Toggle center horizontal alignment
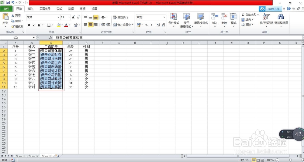 pyautogui.click(x=91, y=25)
